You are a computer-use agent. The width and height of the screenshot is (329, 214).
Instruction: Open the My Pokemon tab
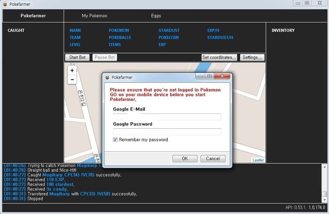point(95,16)
